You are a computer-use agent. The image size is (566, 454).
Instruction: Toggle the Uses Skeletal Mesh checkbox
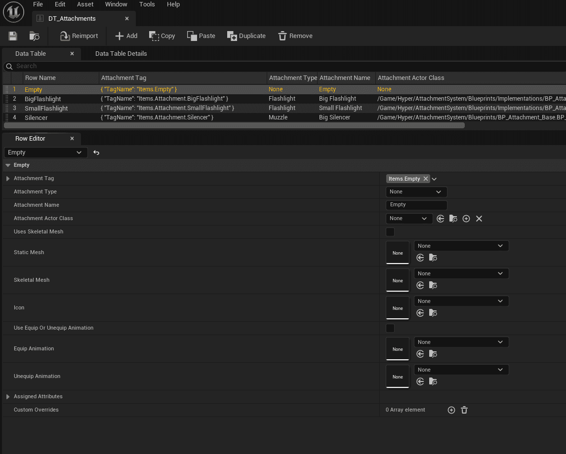pos(390,232)
